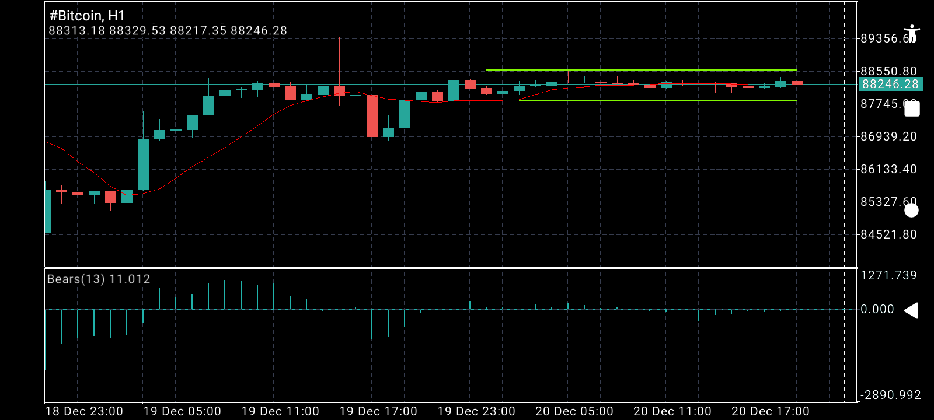Tap the 88550.80 price axis label
Screen dimensions: 934x420
click(x=888, y=71)
